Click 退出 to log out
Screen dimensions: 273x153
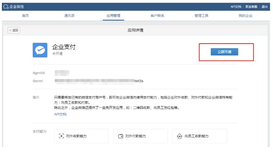point(264,7)
